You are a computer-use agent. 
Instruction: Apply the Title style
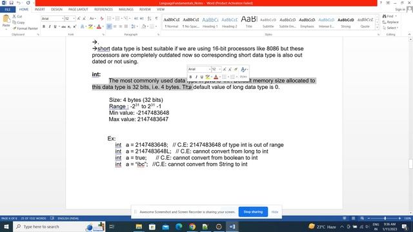[x=249, y=23]
